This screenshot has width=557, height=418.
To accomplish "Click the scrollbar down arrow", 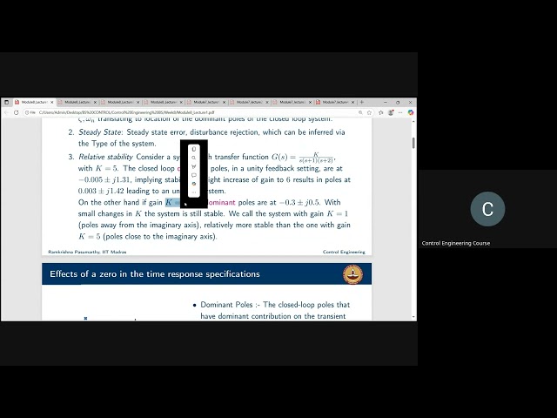I will 413,316.
